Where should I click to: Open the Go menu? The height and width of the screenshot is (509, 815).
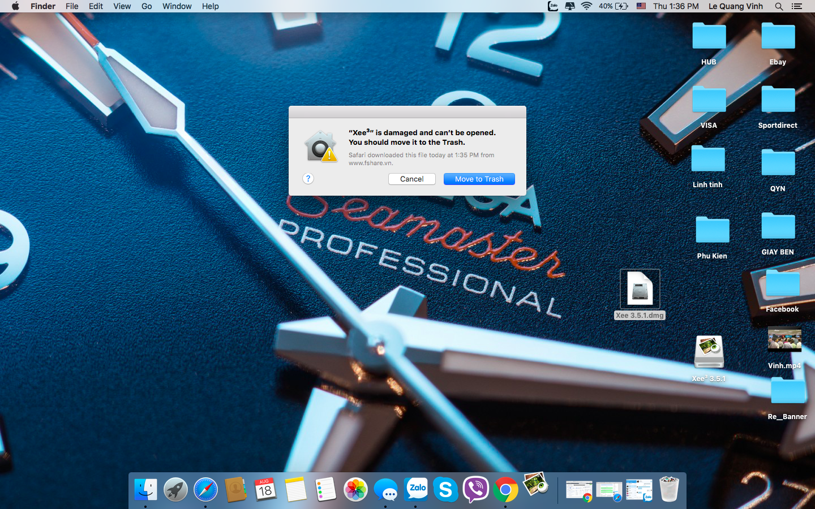pyautogui.click(x=147, y=6)
